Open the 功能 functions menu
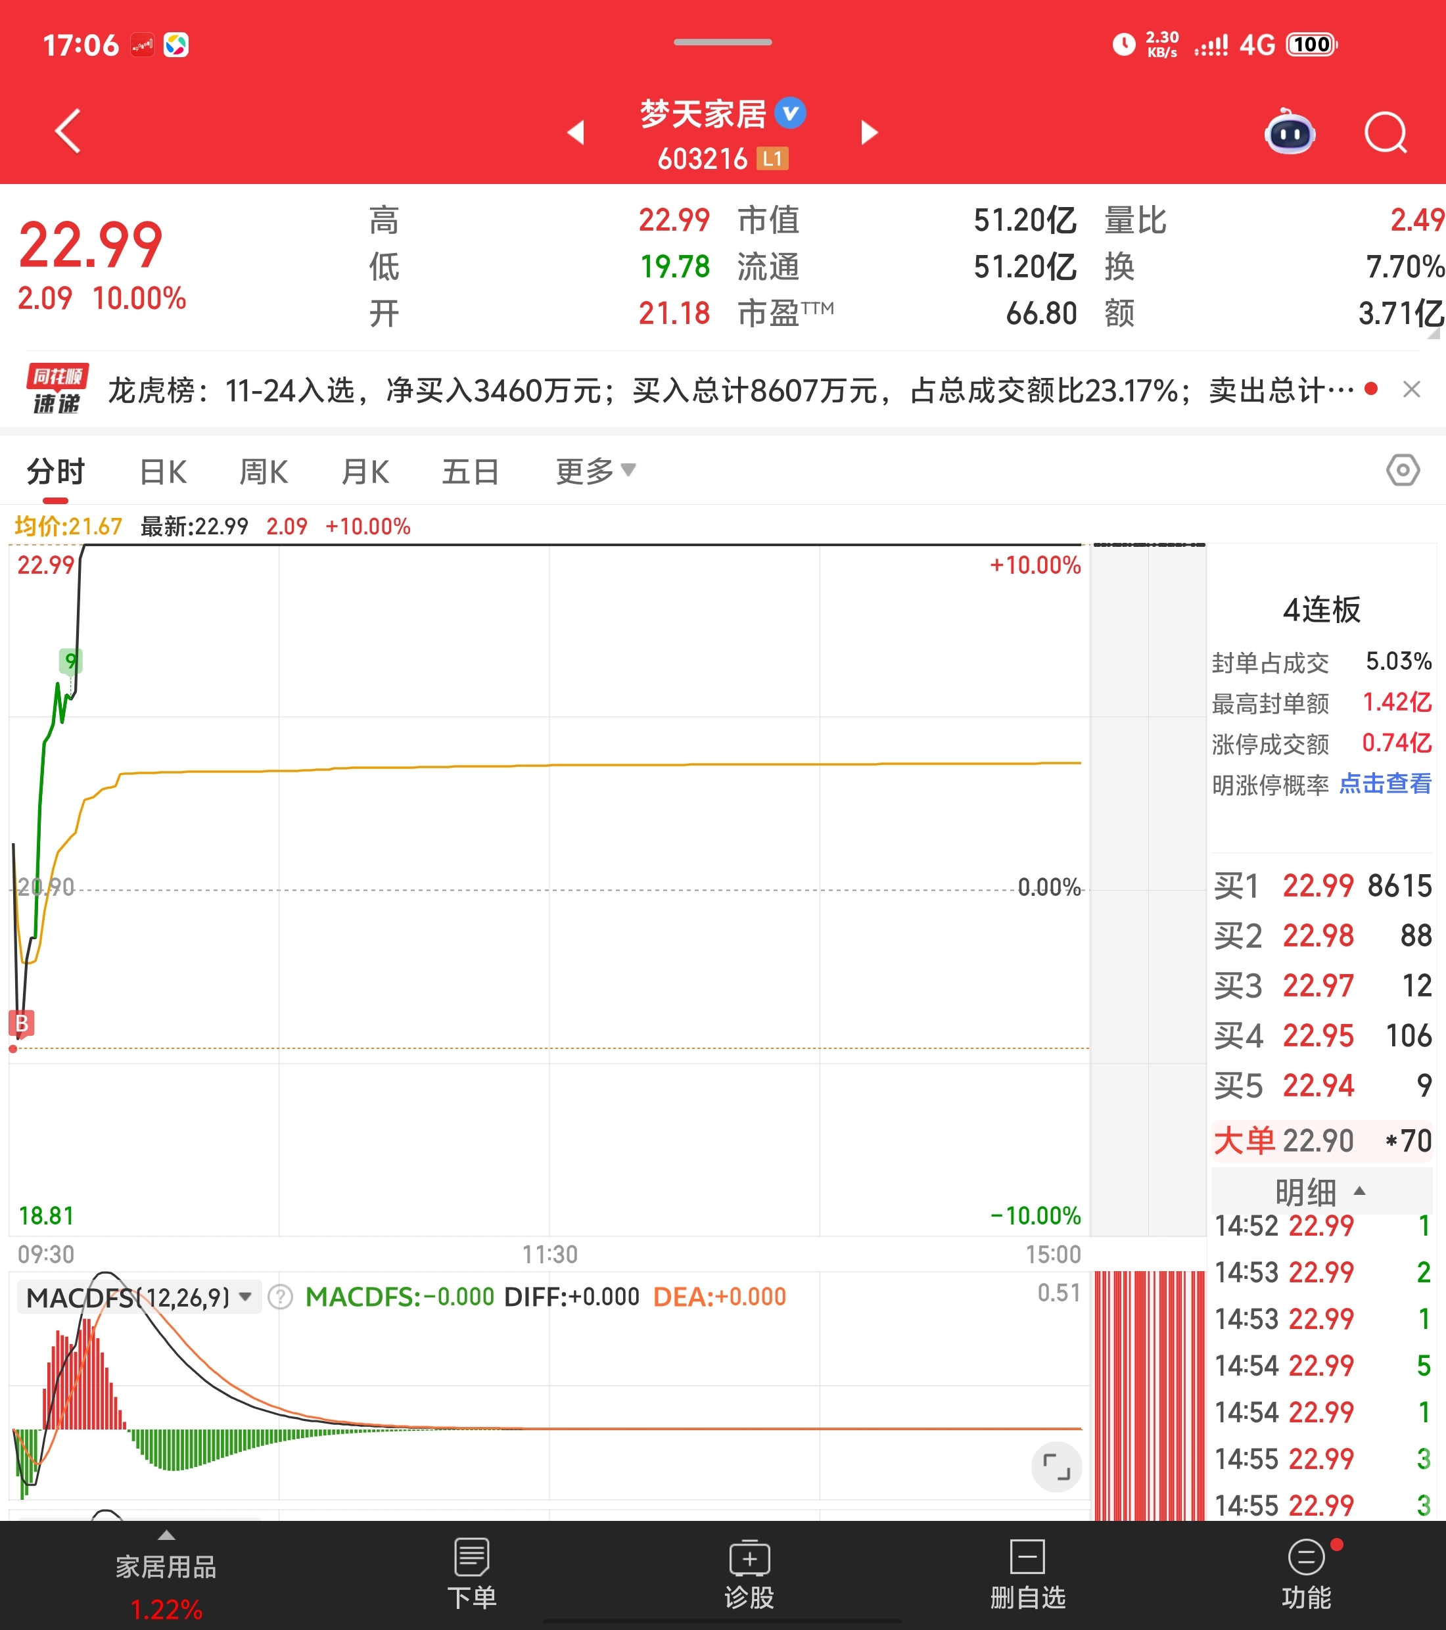Image resolution: width=1446 pixels, height=1630 pixels. [x=1305, y=1573]
